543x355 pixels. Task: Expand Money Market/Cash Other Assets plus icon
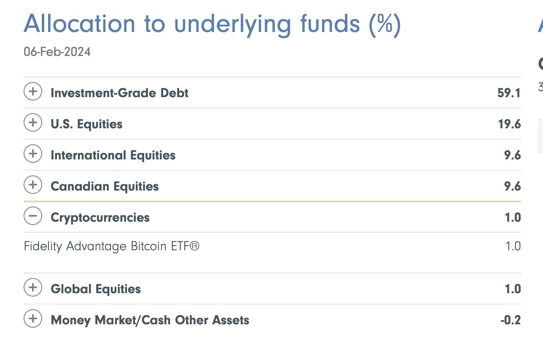click(x=33, y=319)
